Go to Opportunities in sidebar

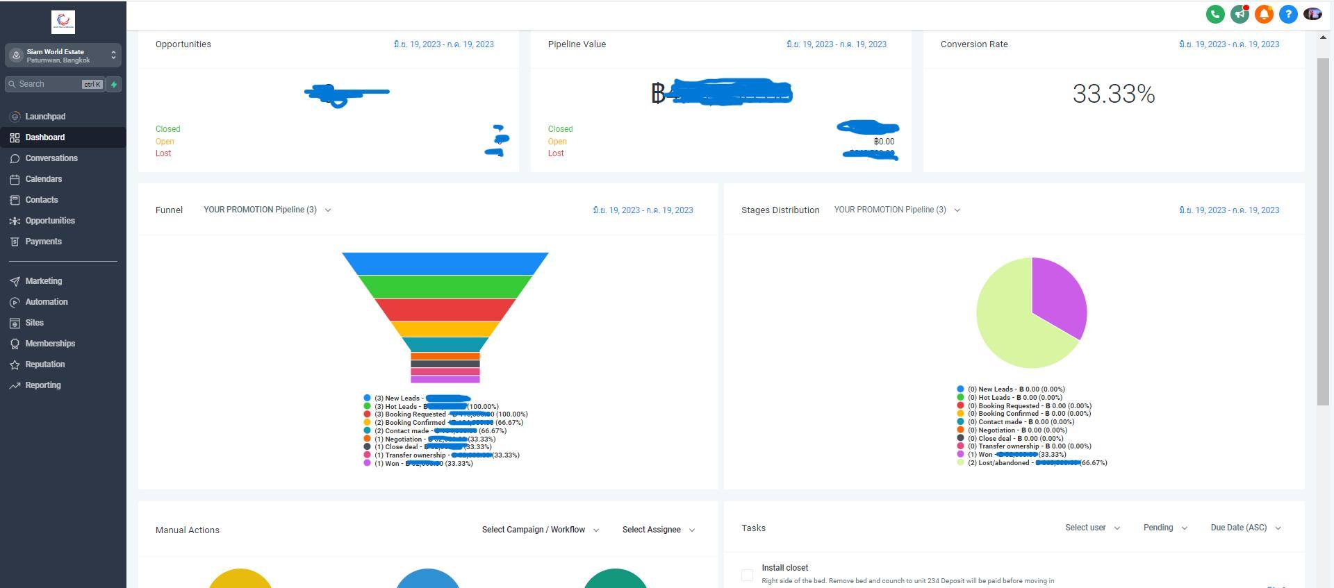click(x=50, y=221)
